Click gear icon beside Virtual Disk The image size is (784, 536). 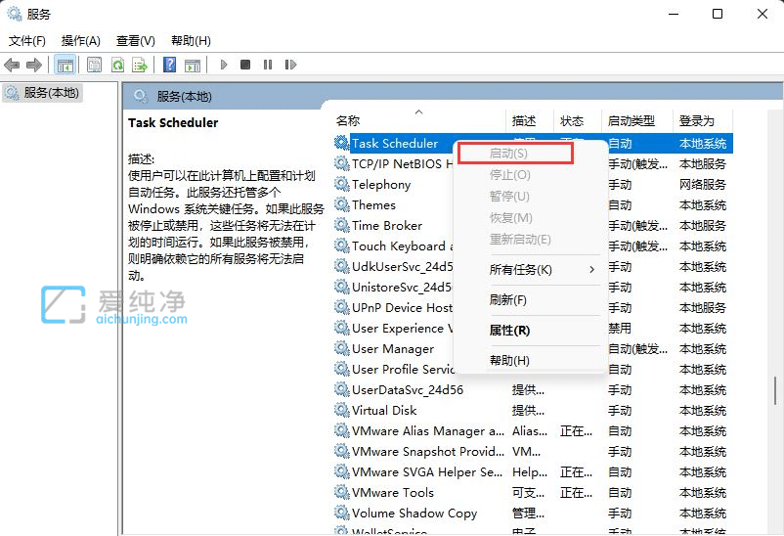pyautogui.click(x=342, y=410)
